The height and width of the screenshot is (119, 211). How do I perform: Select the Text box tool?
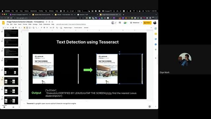pos(27,28)
